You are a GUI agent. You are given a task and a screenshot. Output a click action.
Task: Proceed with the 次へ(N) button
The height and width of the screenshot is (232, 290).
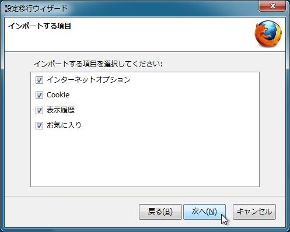point(204,212)
